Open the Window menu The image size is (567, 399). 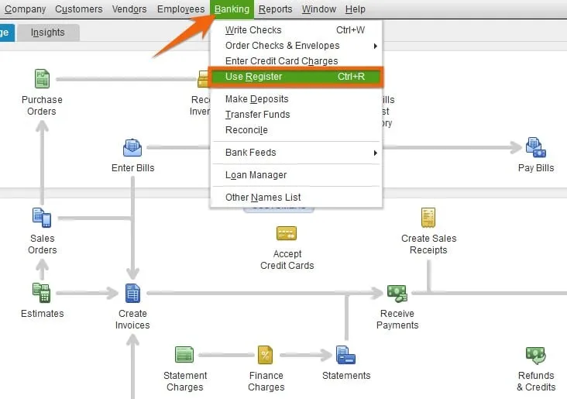click(x=319, y=9)
